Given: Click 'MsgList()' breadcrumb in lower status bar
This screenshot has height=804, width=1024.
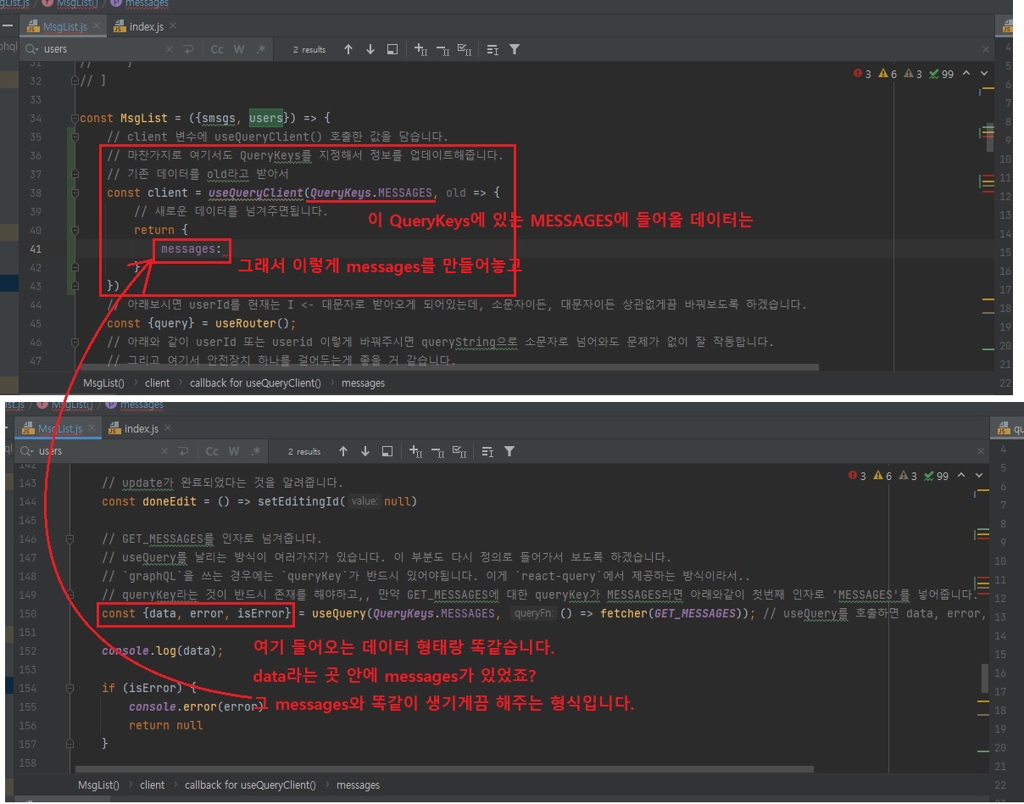Looking at the screenshot, I should [98, 785].
